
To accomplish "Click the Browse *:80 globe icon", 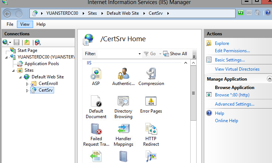I will [209, 95].
